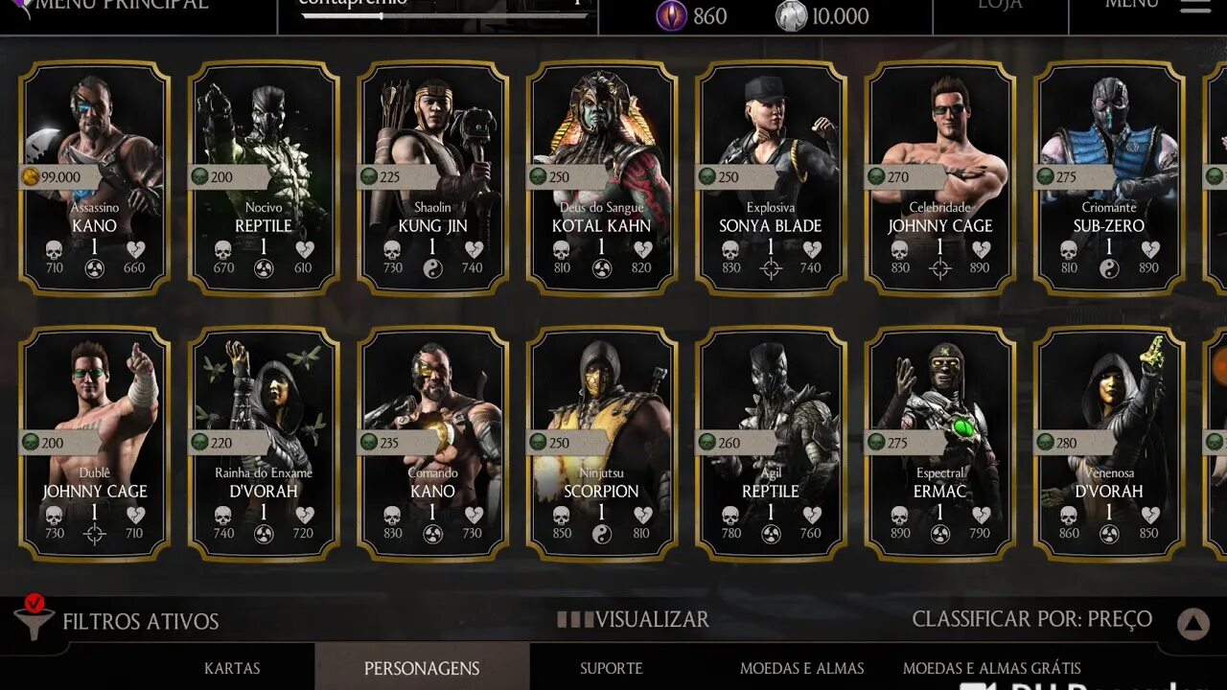Viewport: 1227px width, 690px height.
Task: Select the Deus do Sangue Kotal Kahn card
Action: click(602, 178)
